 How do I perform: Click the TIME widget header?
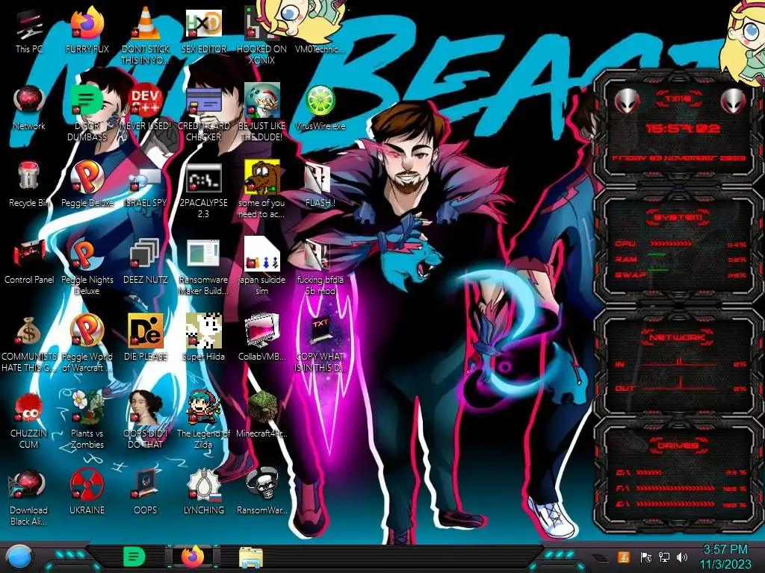[x=678, y=99]
